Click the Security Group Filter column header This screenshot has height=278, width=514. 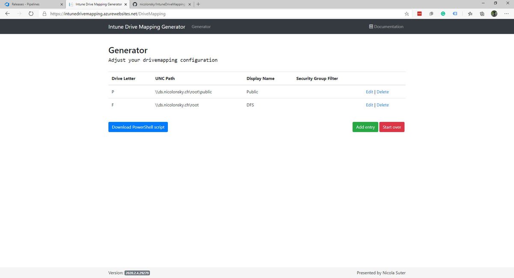point(317,79)
